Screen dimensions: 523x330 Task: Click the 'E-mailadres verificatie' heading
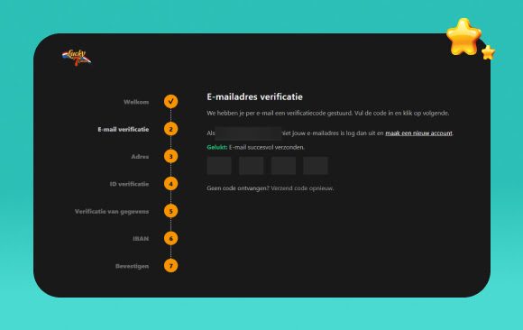[255, 97]
